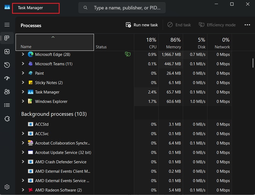The height and width of the screenshot is (195, 255).
Task: Click Run new task button
Action: pos(142,25)
